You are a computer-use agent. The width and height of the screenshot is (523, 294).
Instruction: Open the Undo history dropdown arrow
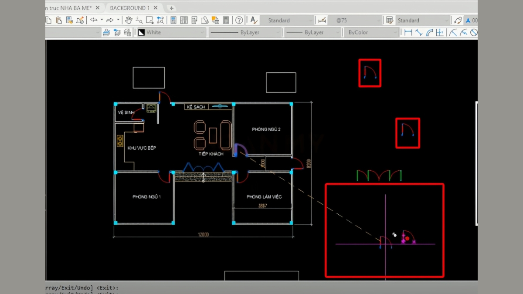pos(102,20)
